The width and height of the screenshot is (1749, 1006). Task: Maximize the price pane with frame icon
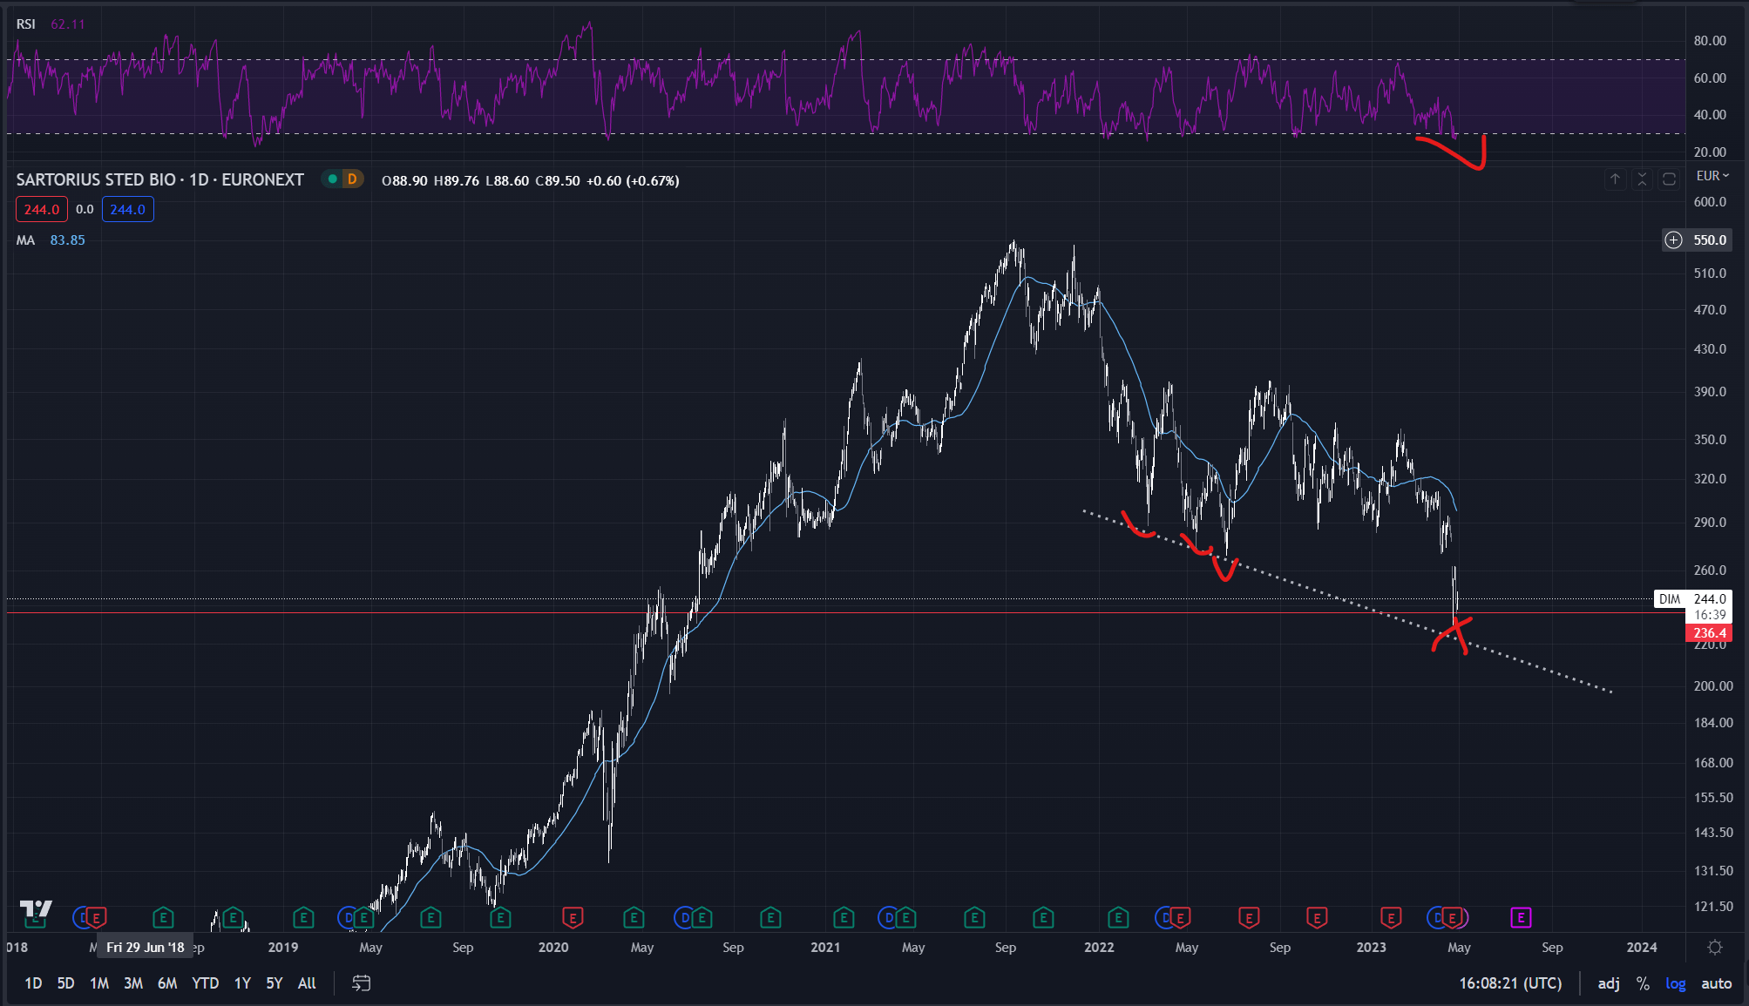pos(1669,179)
